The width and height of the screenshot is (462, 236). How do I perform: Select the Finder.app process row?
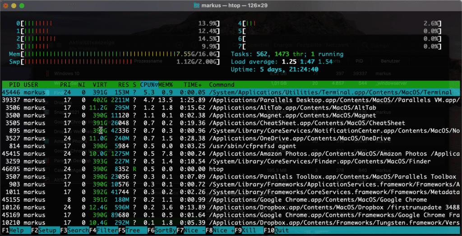[x=231, y=161]
